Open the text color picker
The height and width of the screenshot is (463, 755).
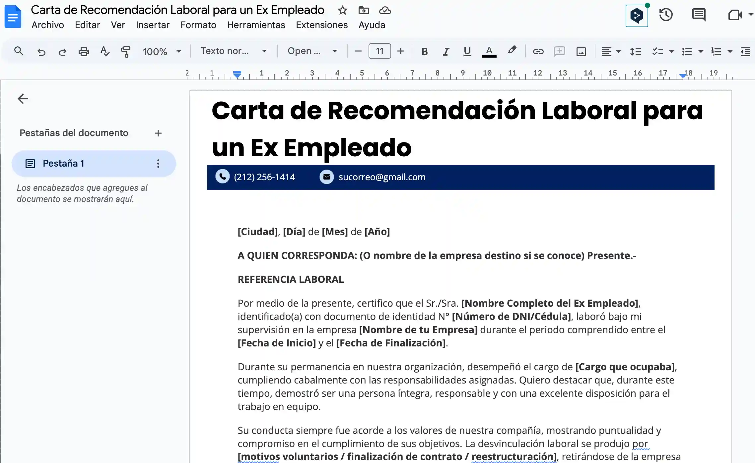[x=489, y=51]
